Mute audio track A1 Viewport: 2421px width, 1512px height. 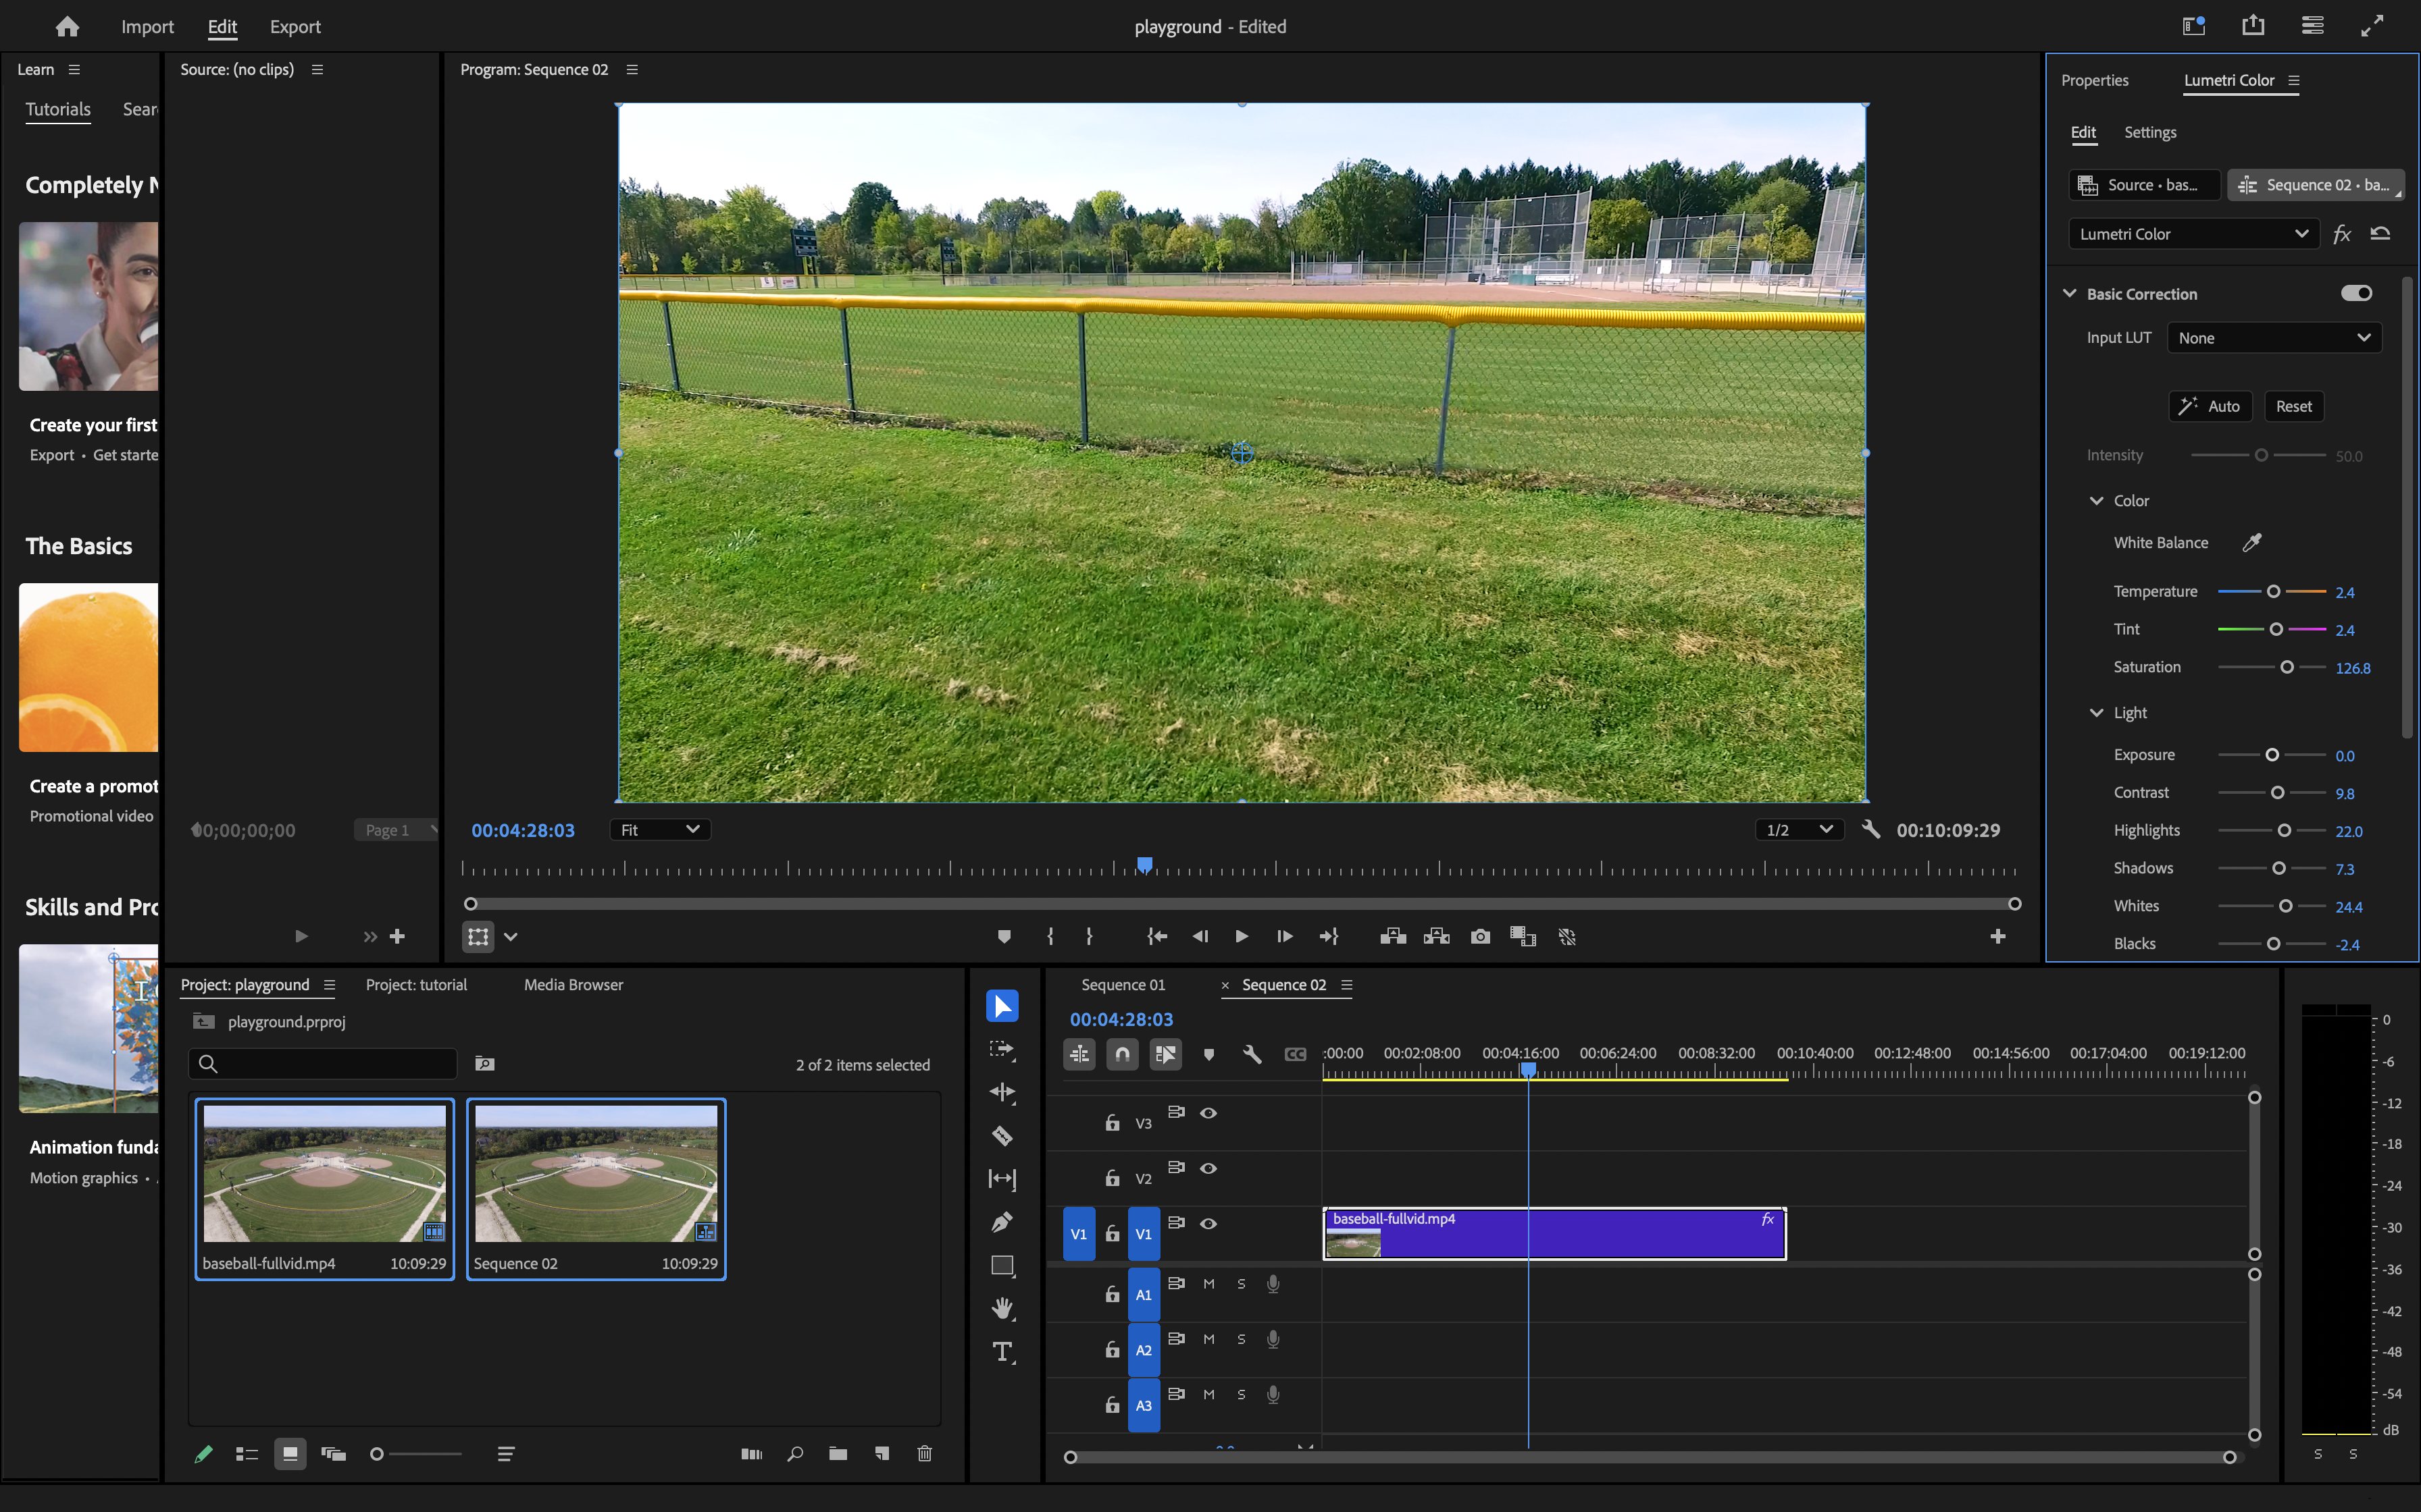(1208, 1284)
